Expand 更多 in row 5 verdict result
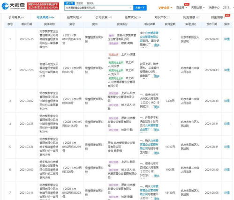This screenshot has width=234, height=200. tap(157, 153)
